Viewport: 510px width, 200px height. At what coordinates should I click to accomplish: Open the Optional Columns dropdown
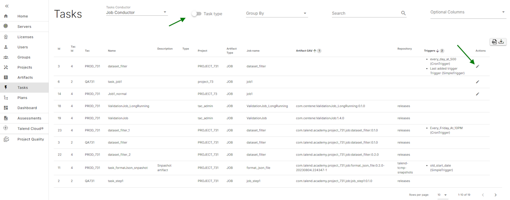(467, 12)
